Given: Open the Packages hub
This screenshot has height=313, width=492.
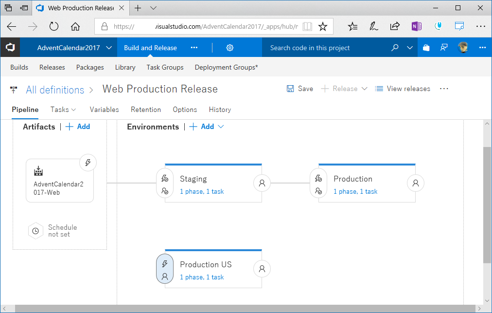Looking at the screenshot, I should click(x=90, y=67).
